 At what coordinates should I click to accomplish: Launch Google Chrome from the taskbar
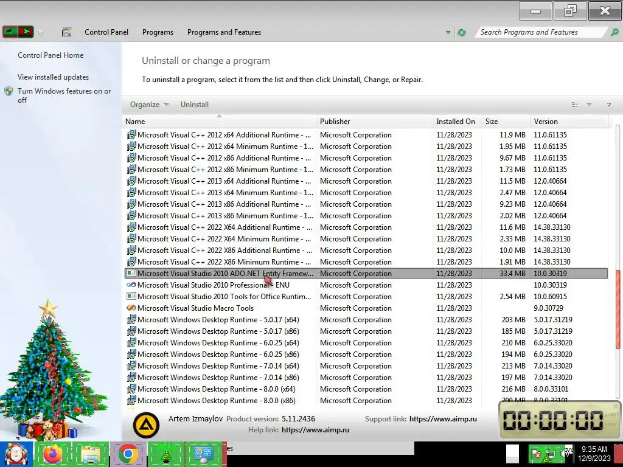[128, 454]
